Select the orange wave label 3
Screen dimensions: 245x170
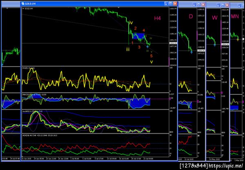point(139,47)
